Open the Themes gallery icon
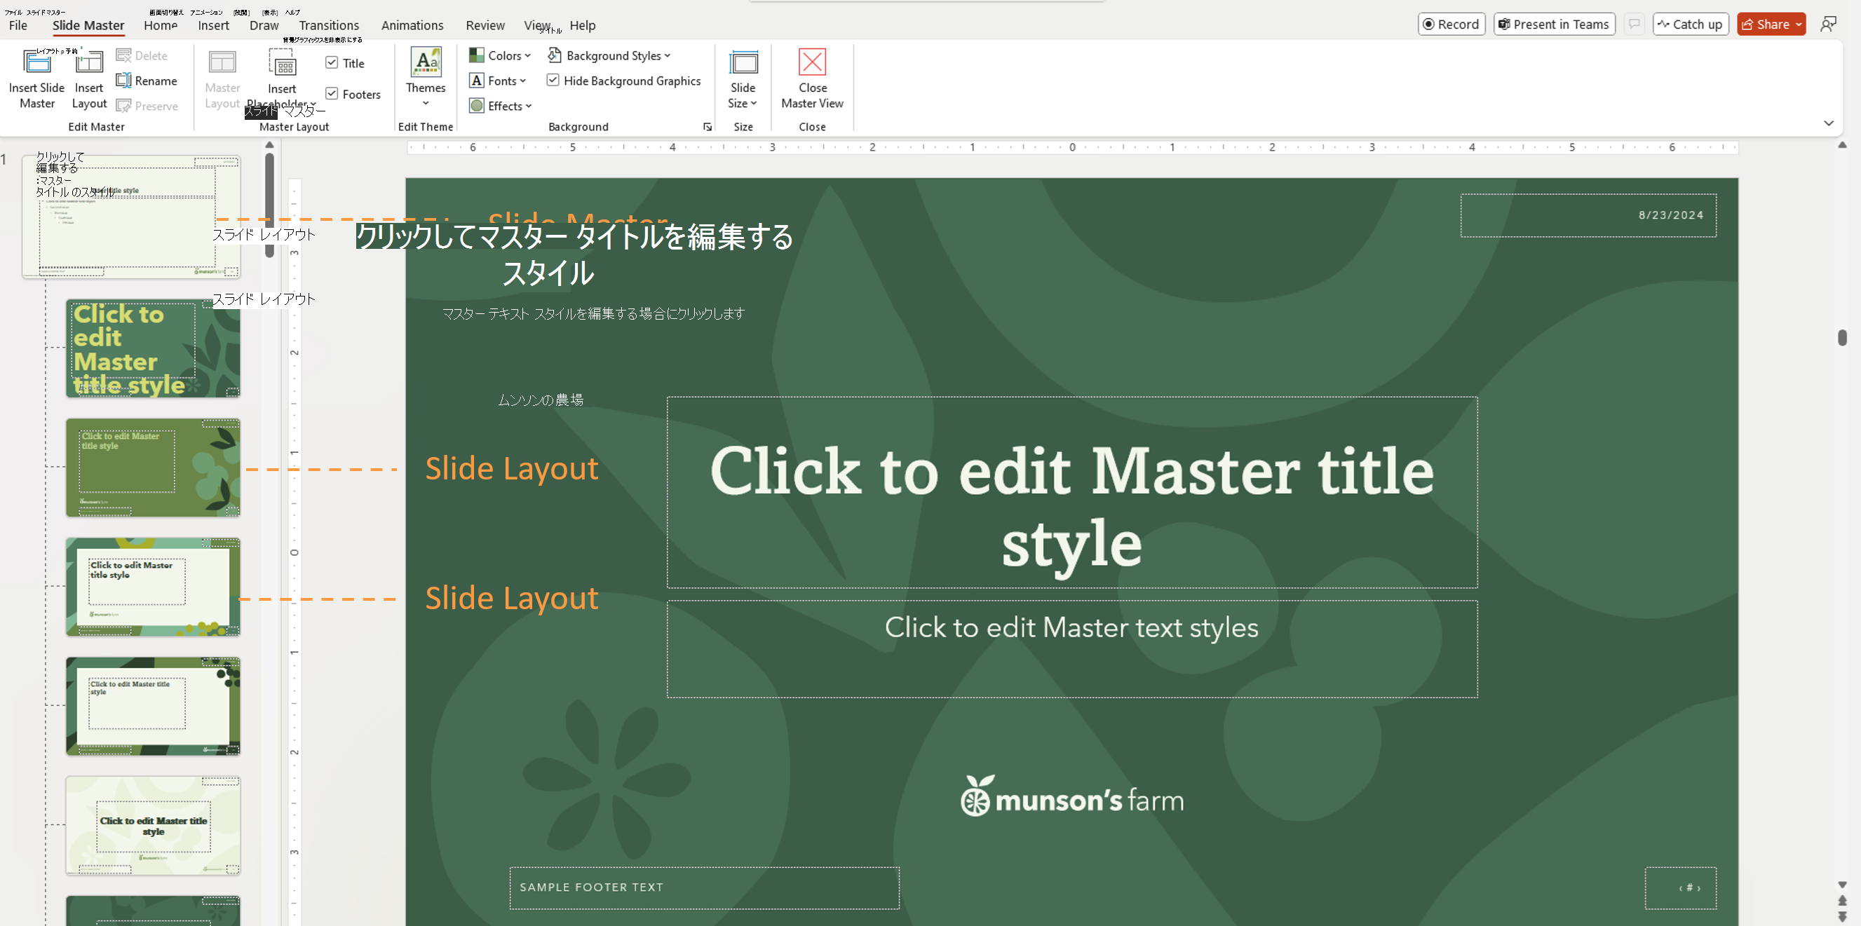The height and width of the screenshot is (926, 1861). (x=426, y=63)
